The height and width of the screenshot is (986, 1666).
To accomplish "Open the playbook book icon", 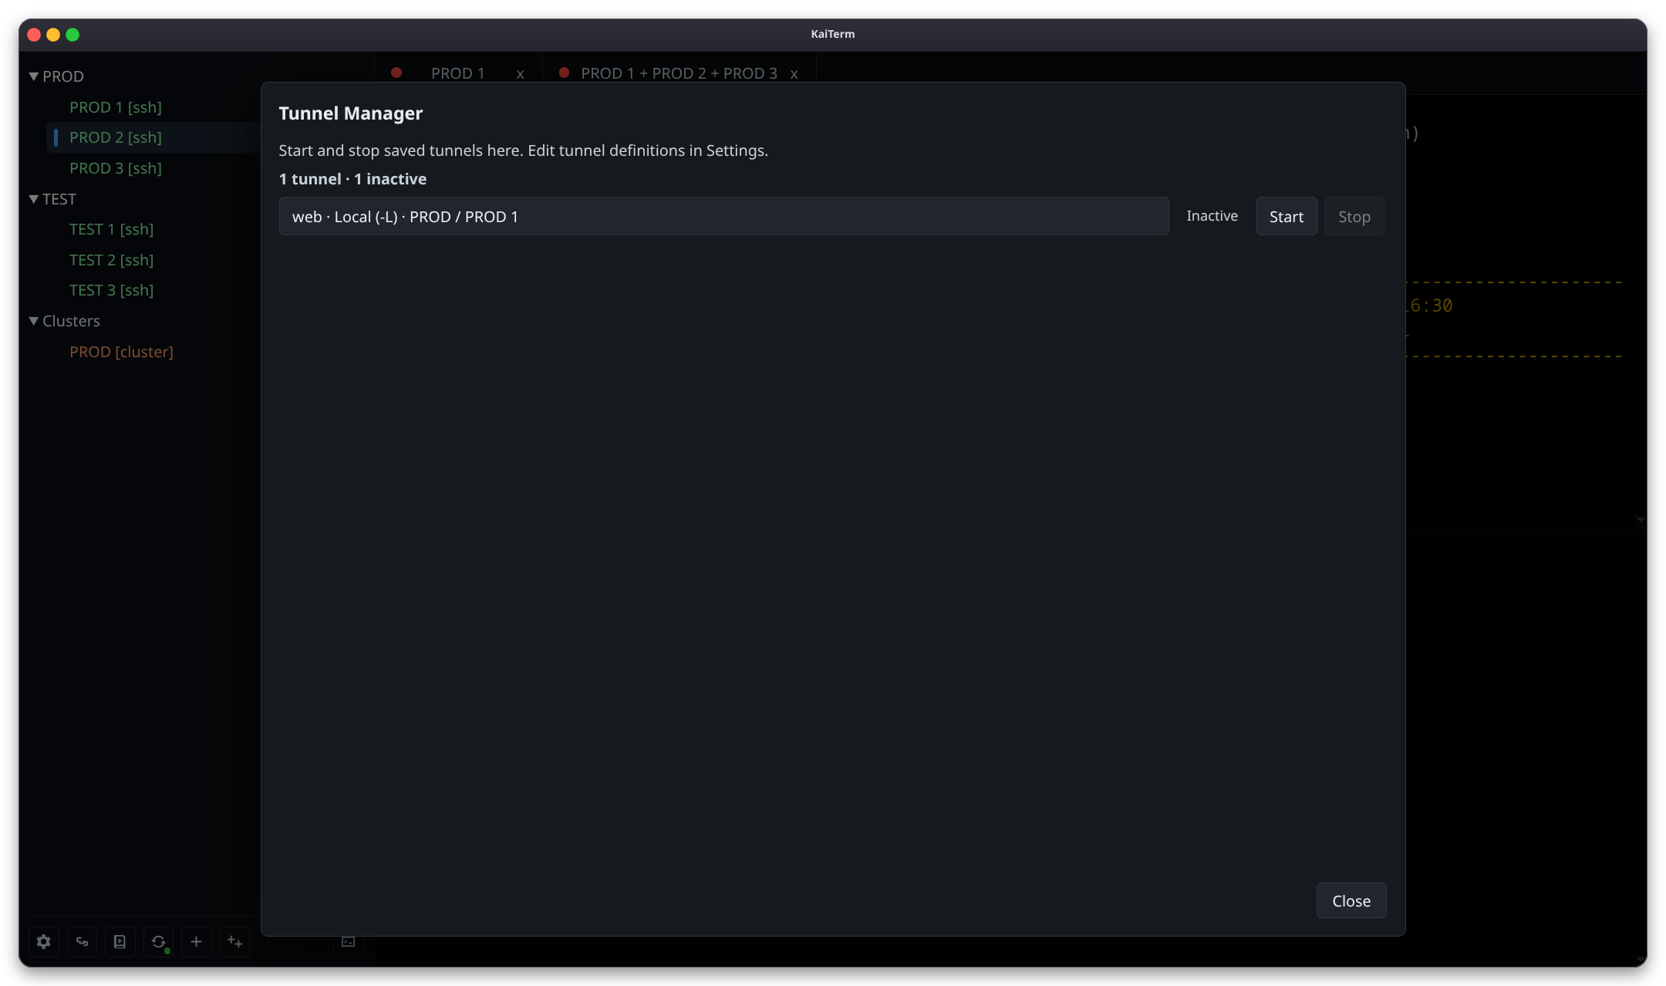I will click(120, 941).
